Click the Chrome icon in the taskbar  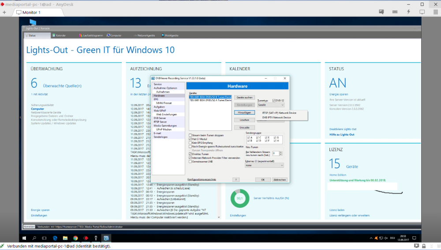pyautogui.click(x=75, y=238)
